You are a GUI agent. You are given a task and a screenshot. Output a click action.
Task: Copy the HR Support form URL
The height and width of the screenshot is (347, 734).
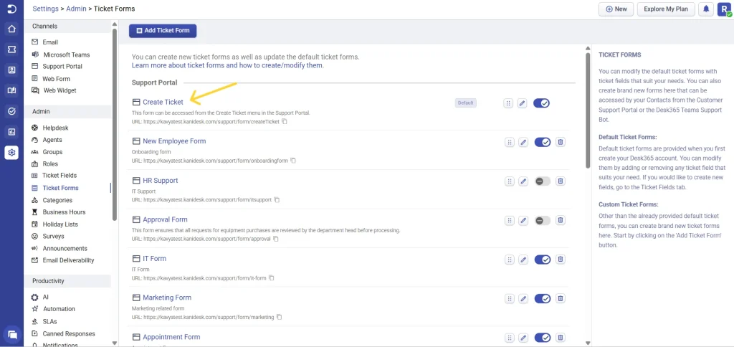point(277,200)
